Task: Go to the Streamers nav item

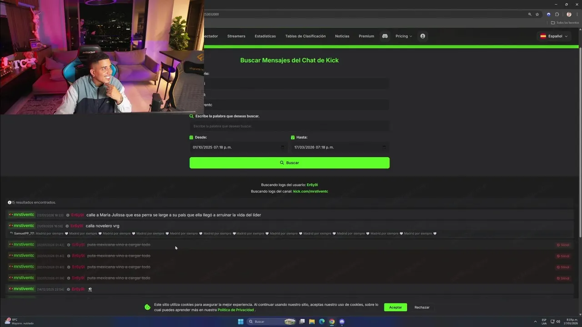Action: [x=236, y=36]
